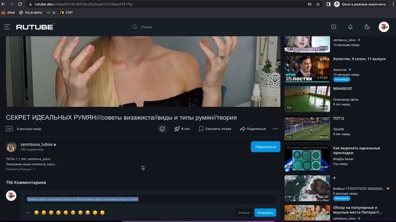Click the search magnifier icon

[x=134, y=27]
